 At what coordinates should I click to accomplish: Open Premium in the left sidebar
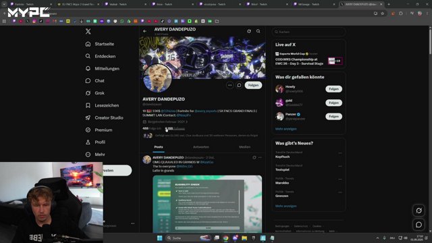point(99,130)
